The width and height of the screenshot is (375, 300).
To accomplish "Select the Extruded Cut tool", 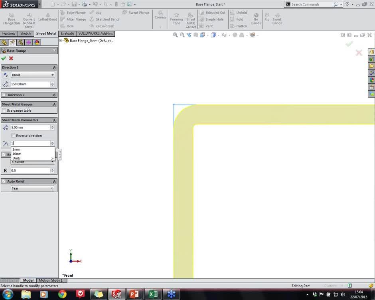I will click(x=213, y=12).
